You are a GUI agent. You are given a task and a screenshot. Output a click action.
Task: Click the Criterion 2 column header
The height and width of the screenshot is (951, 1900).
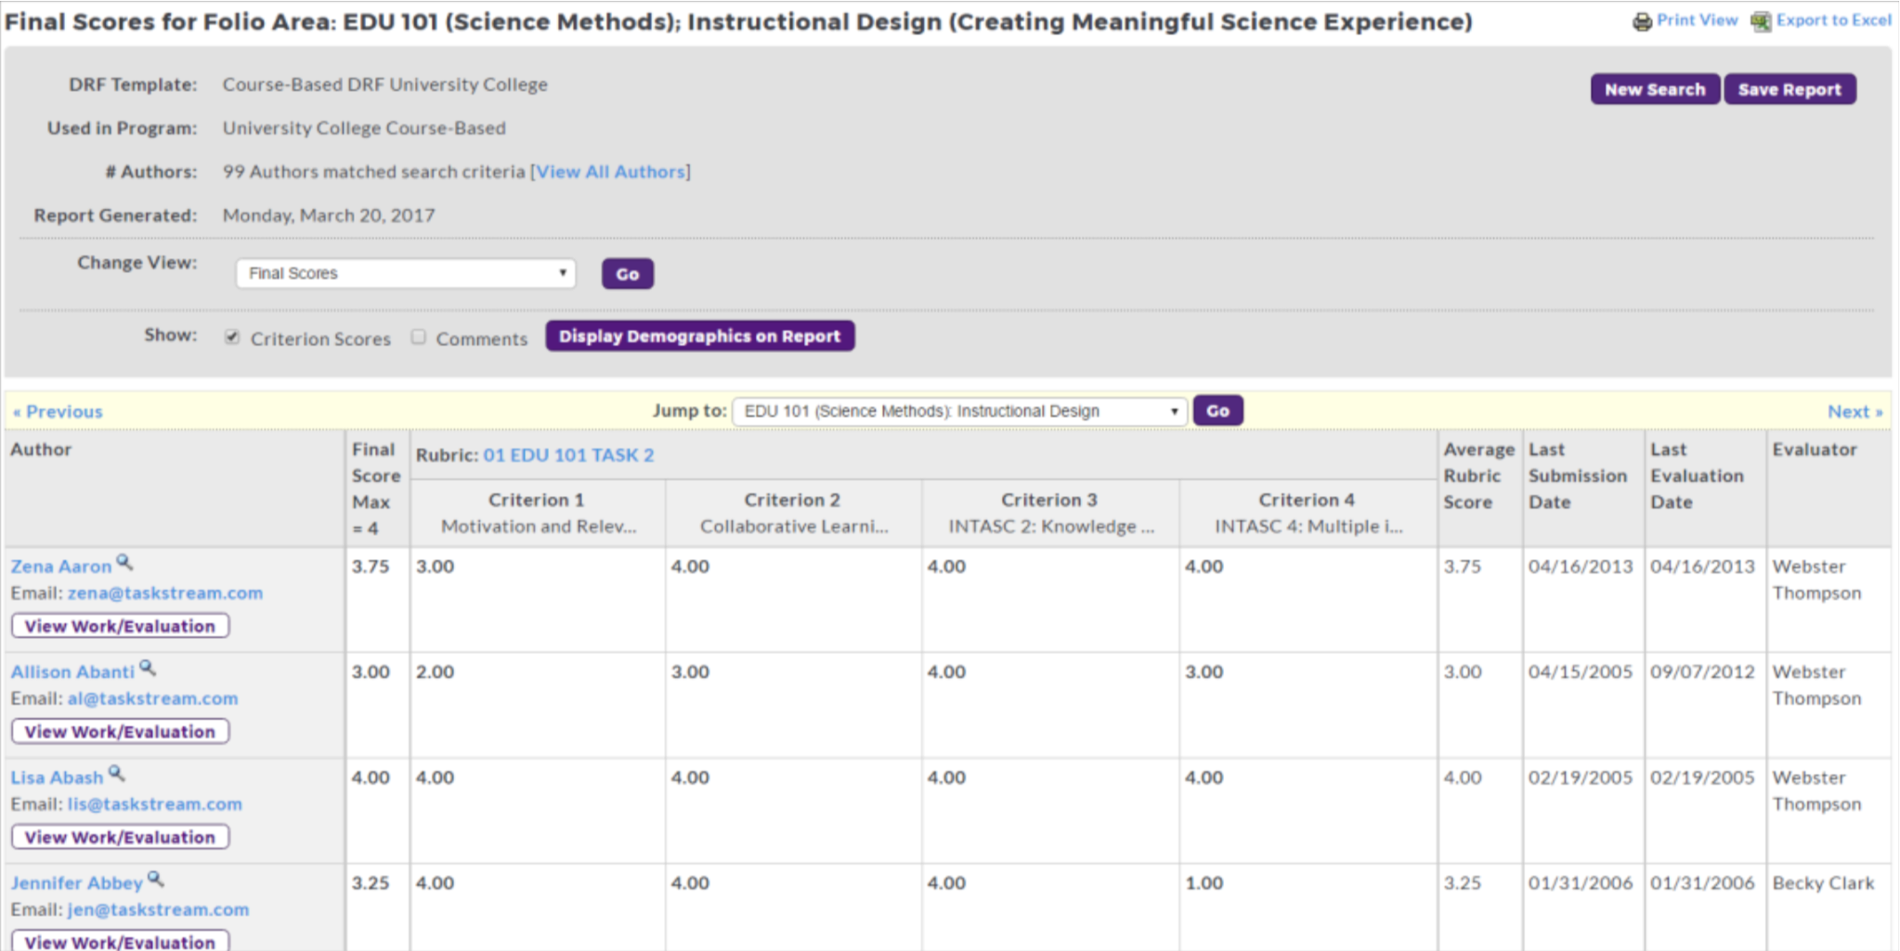click(x=794, y=513)
